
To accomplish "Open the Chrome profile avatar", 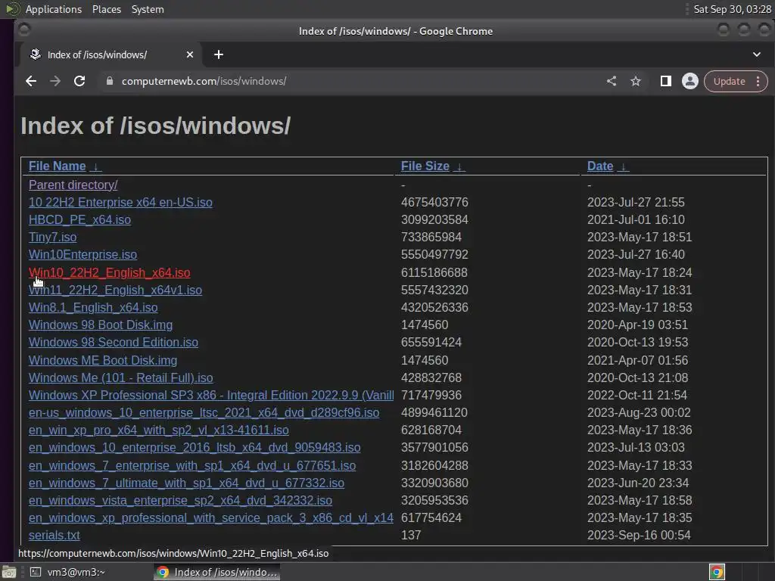I will tap(690, 81).
